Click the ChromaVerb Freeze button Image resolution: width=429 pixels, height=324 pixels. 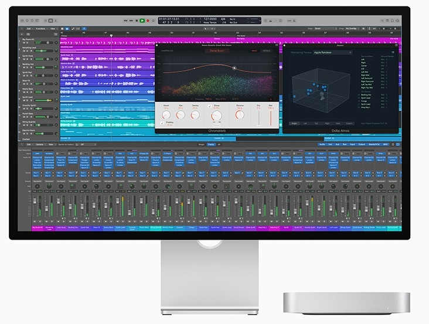pos(216,124)
